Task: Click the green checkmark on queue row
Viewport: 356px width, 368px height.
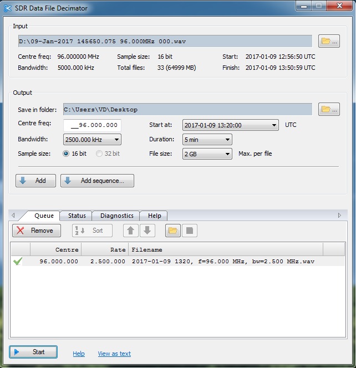Action: coord(18,261)
